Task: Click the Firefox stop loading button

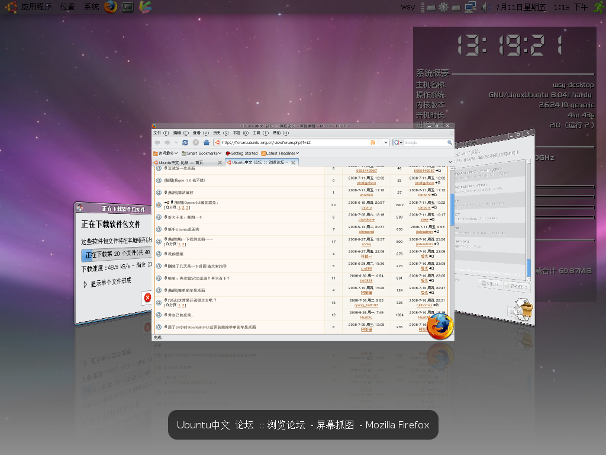Action: click(196, 142)
